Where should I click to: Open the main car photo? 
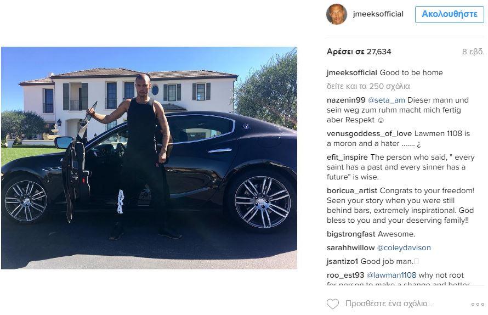click(x=149, y=158)
